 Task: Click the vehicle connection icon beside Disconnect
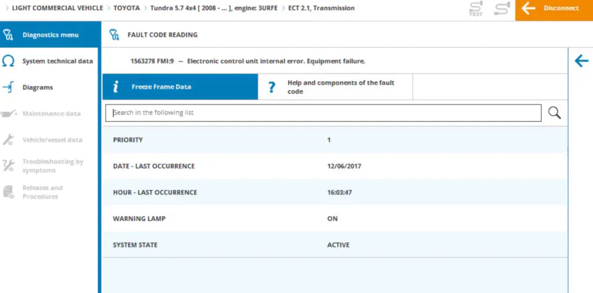502,9
